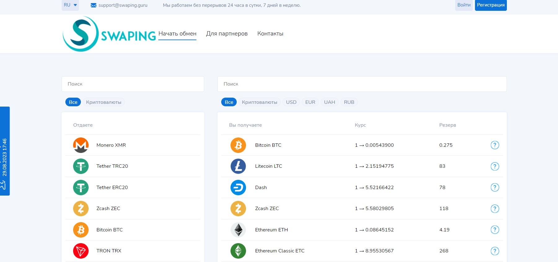558x262 pixels.
Task: Click the Резерв column header
Action: click(x=448, y=125)
